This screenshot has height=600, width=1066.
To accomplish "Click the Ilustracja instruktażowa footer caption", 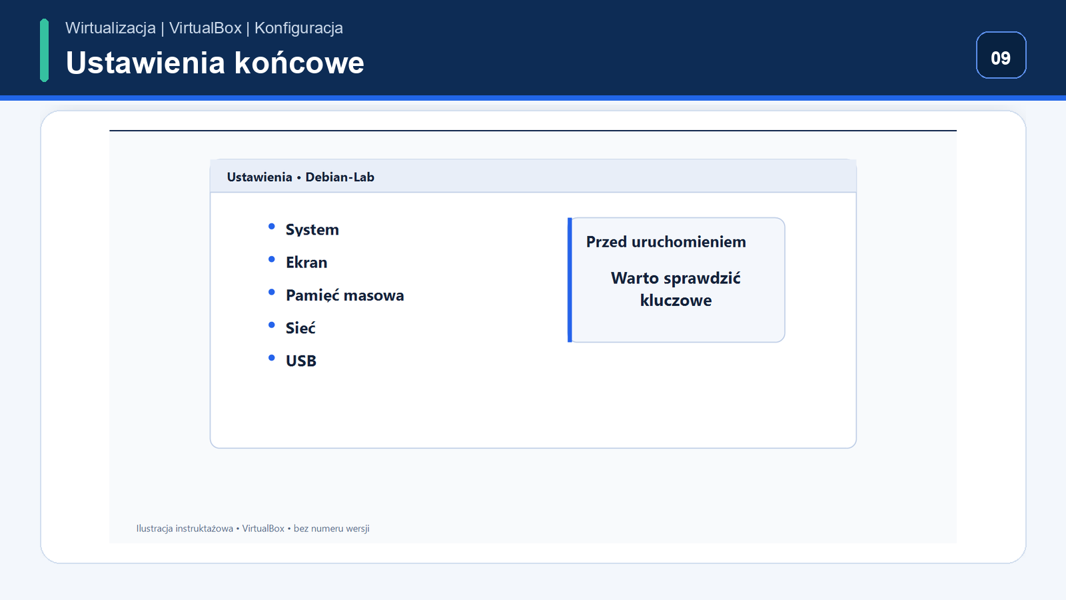I will click(x=253, y=529).
